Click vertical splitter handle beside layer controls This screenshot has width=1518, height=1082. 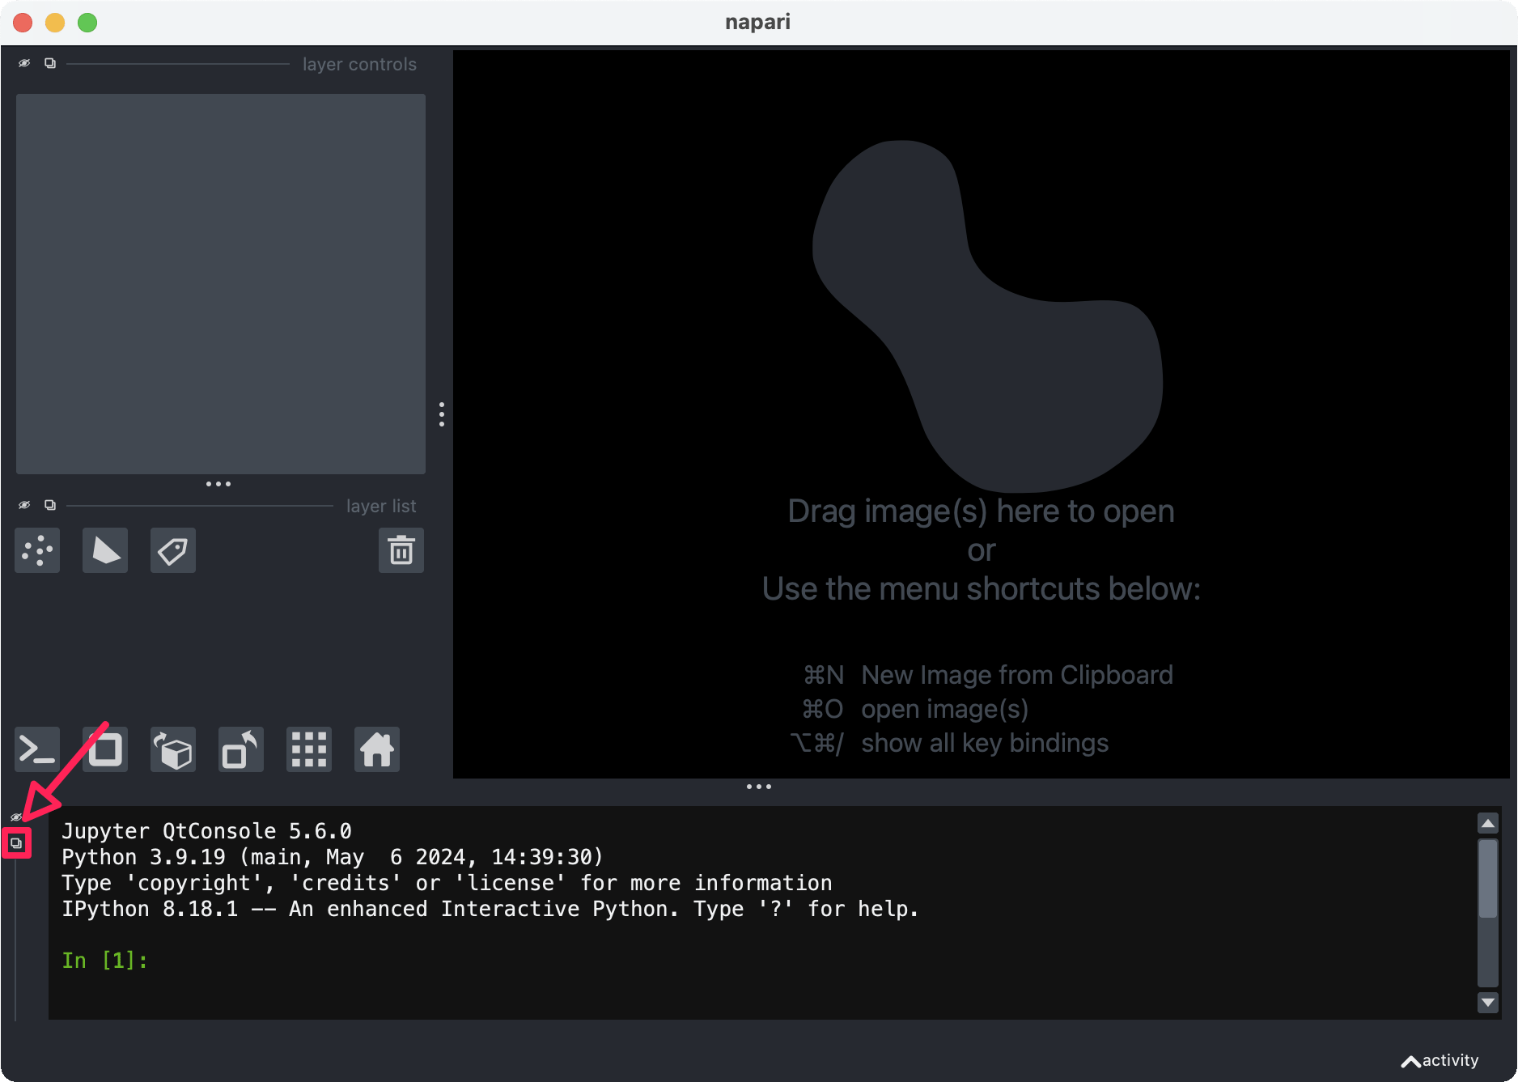pyautogui.click(x=442, y=414)
